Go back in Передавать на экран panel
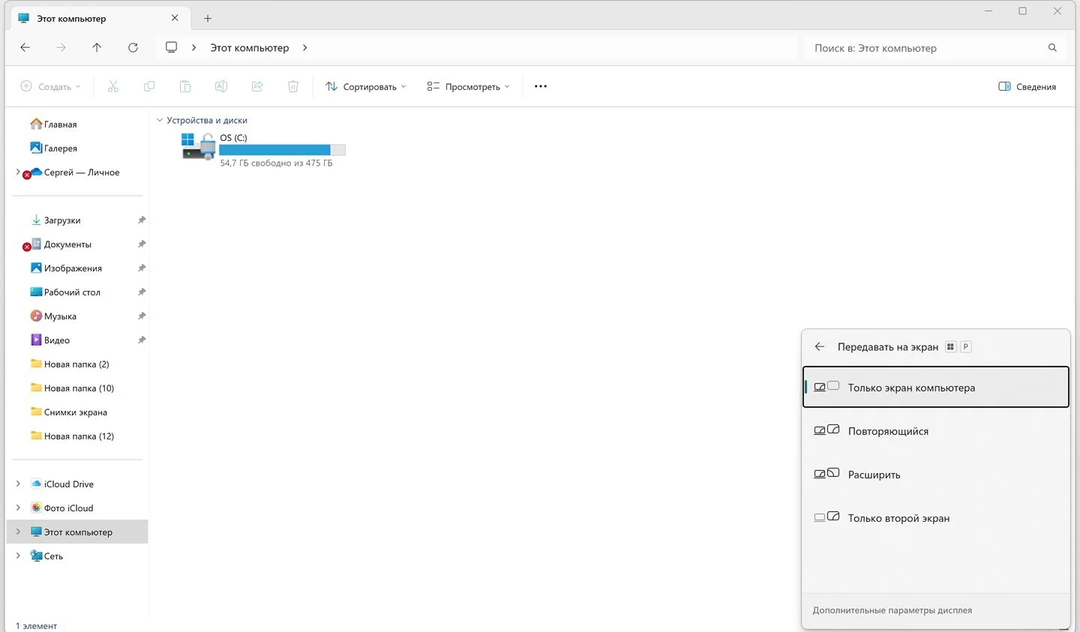The width and height of the screenshot is (1080, 632). [x=820, y=346]
